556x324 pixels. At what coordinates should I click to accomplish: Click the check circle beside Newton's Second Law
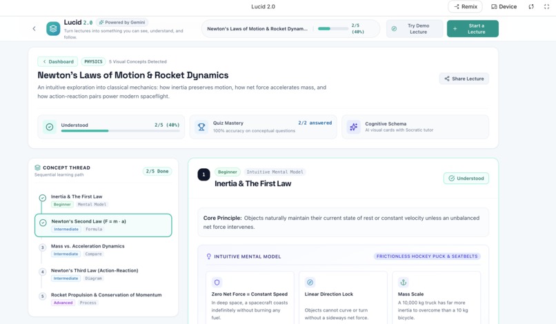point(43,223)
